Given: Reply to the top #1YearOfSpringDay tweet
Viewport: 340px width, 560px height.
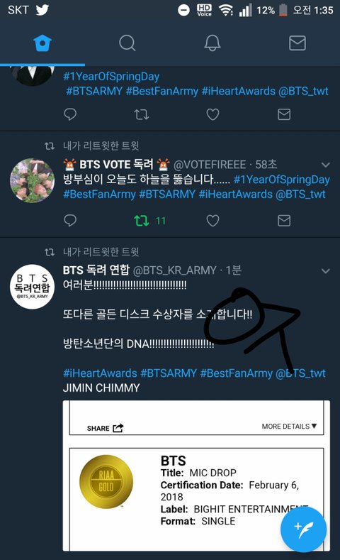Looking at the screenshot, I should [70, 114].
